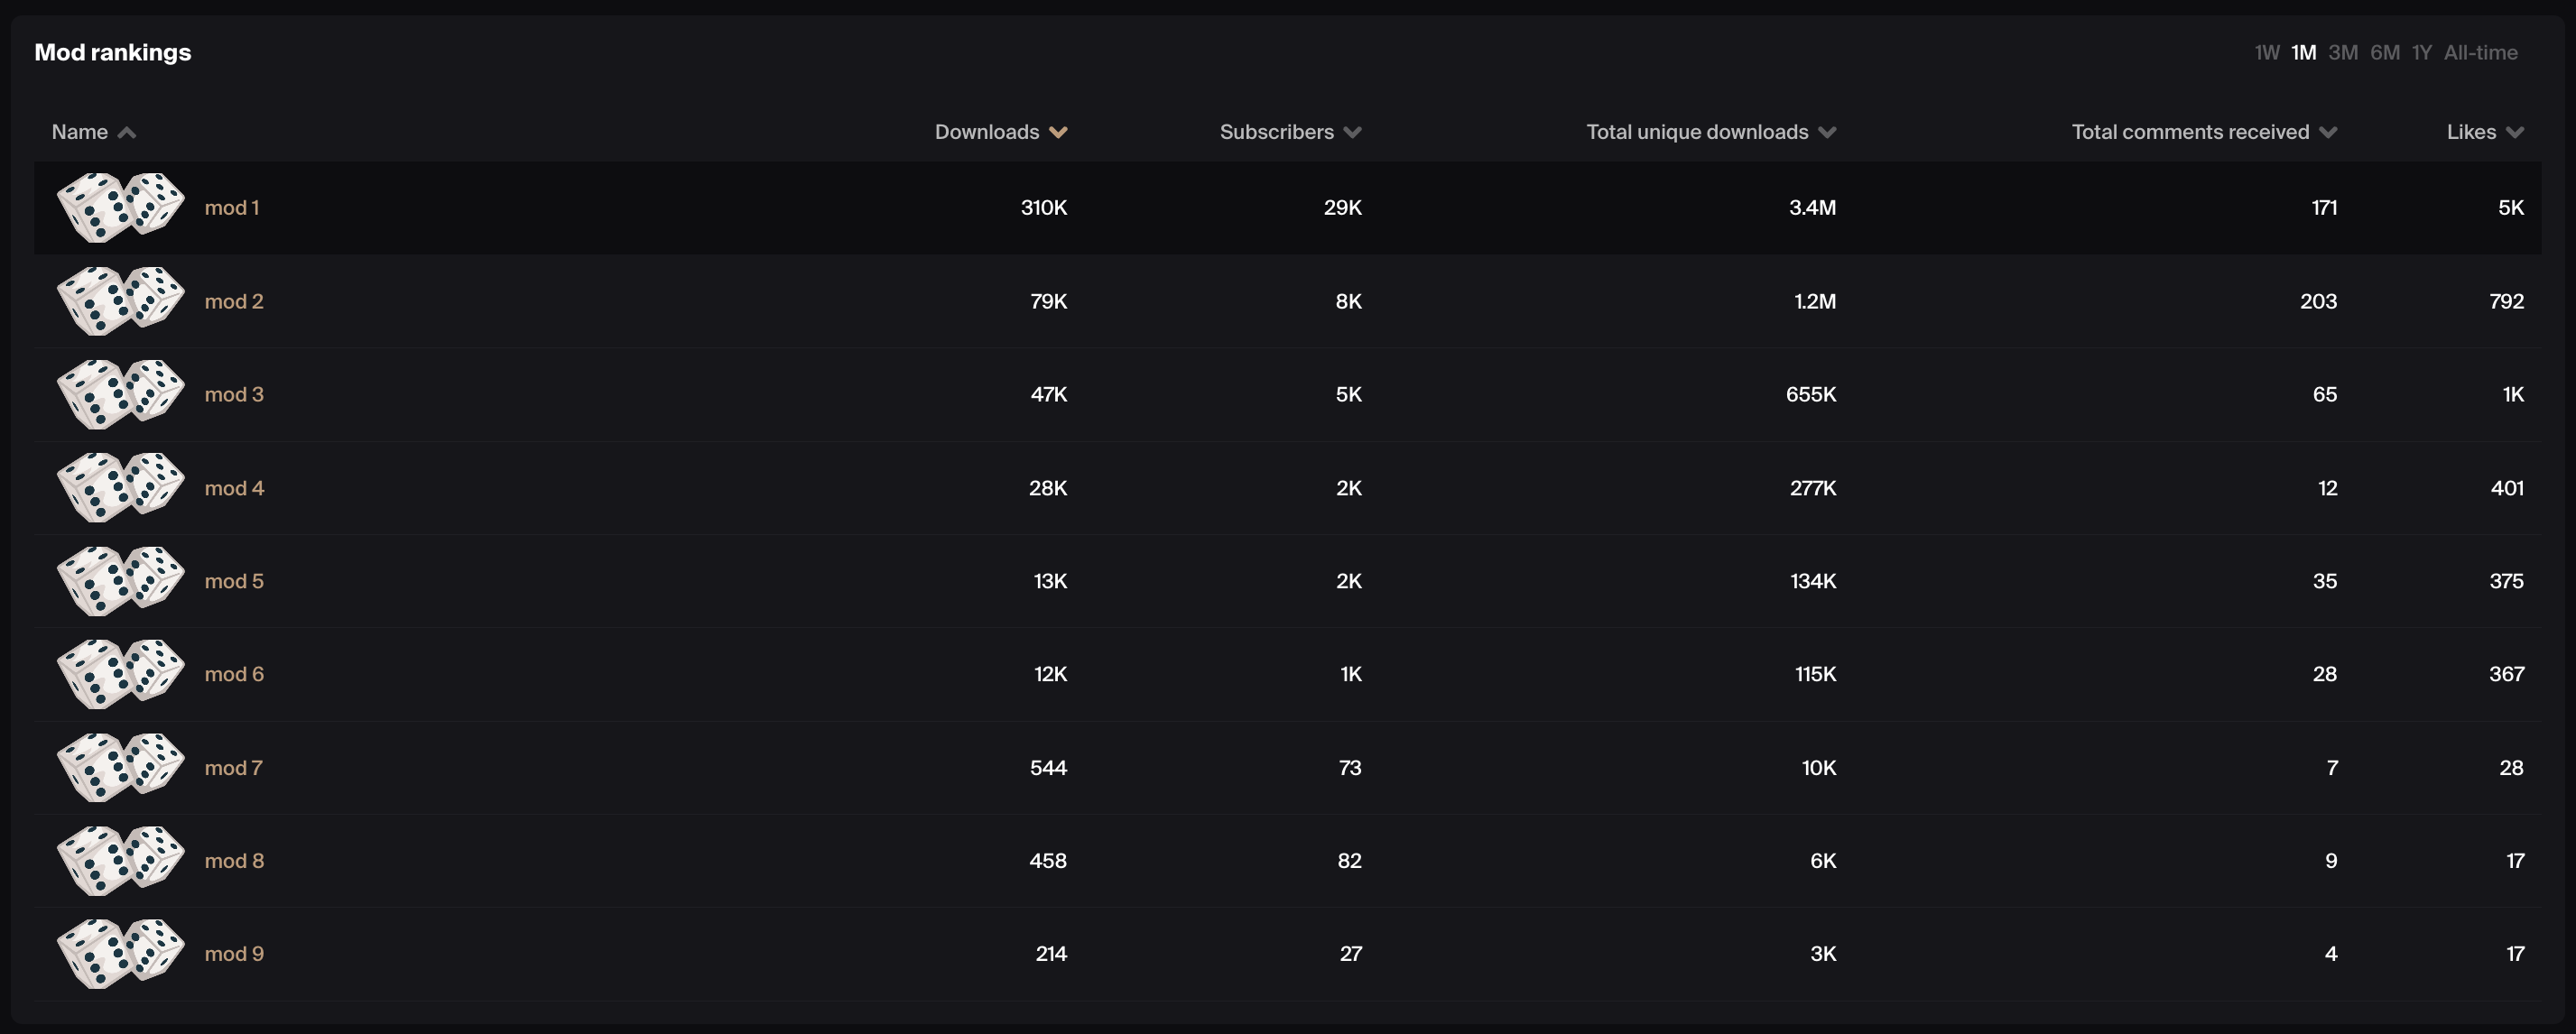Click the dice thumbnail next to mod 8

point(120,859)
